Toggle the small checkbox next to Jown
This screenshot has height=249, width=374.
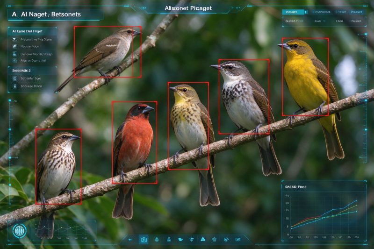tap(324, 21)
